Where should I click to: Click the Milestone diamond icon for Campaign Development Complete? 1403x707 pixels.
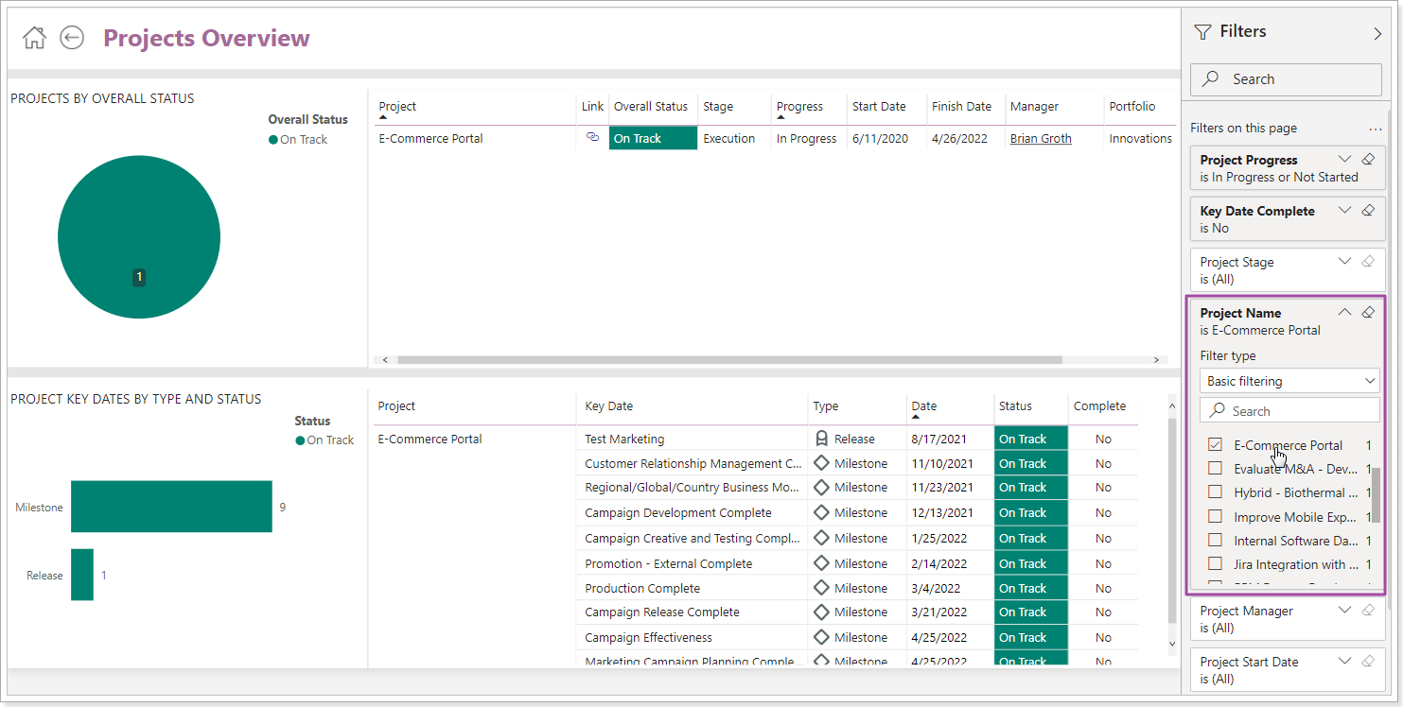click(820, 511)
